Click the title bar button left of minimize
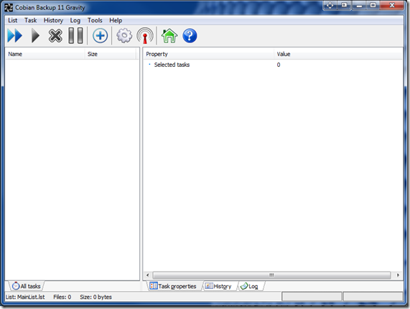This screenshot has height=309, width=410. tap(344, 5)
